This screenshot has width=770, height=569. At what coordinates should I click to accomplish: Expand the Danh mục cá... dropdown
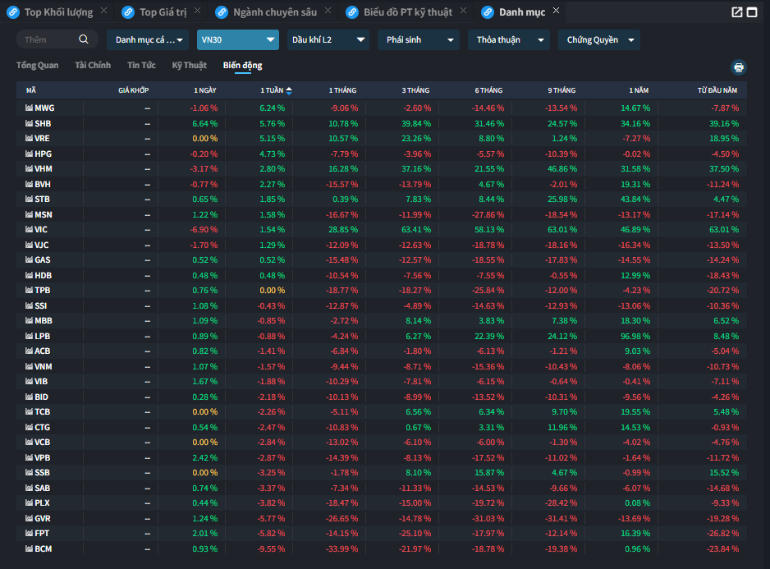tap(148, 39)
